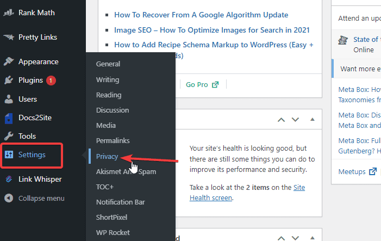
Task: Toggle the bottom widget panel triangle
Action: tap(313, 238)
